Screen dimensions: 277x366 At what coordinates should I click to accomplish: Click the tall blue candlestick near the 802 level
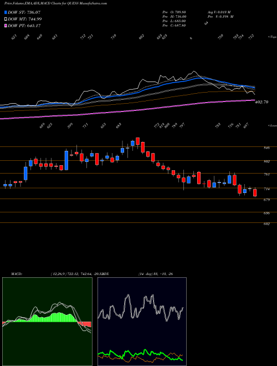pyautogui.click(x=66, y=160)
